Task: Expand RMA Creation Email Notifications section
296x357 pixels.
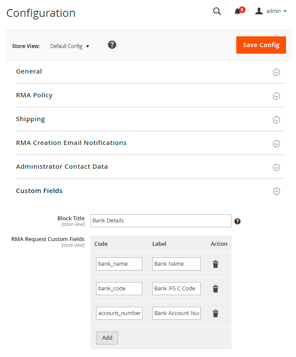Action: click(x=277, y=144)
